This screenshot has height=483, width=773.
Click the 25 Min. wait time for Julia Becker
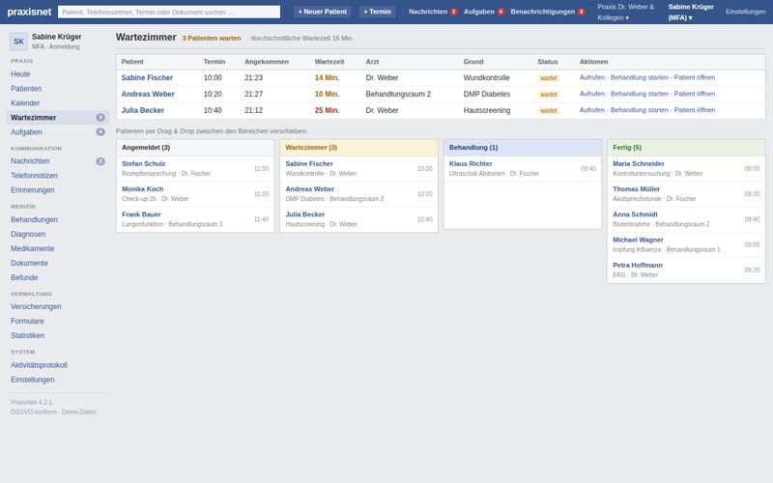pyautogui.click(x=327, y=110)
